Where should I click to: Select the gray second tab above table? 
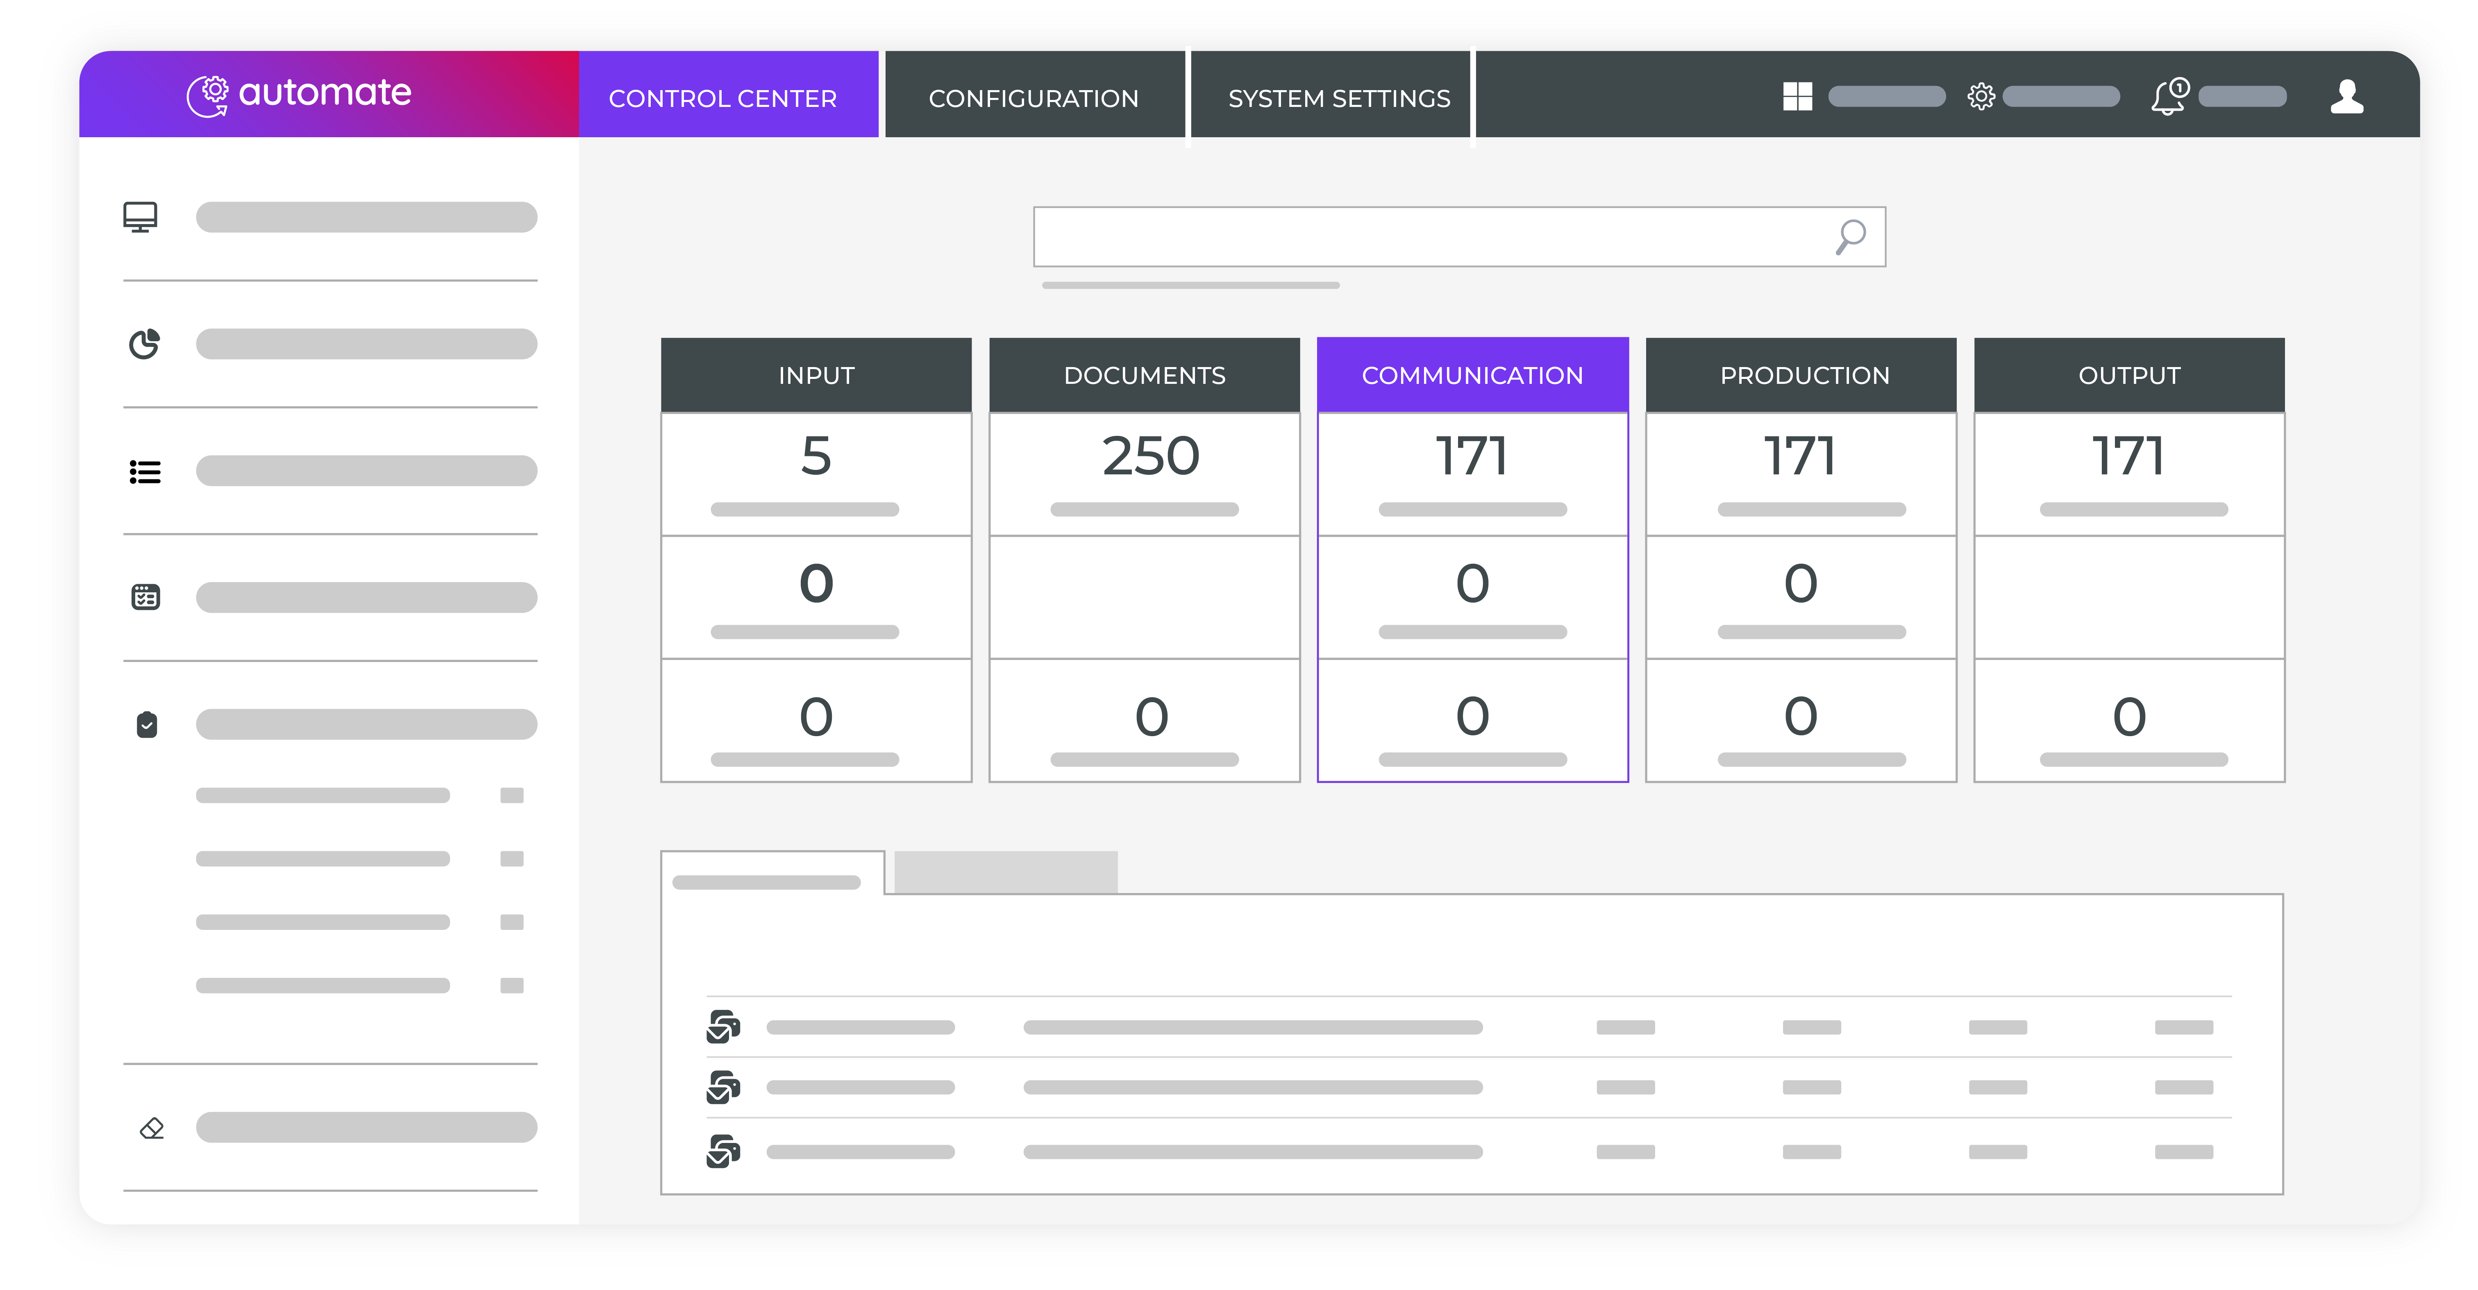click(x=1006, y=873)
